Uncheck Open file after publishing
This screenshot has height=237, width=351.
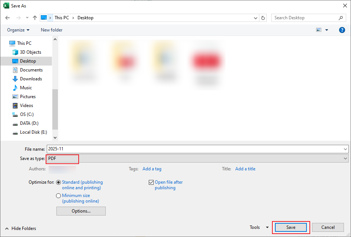(151, 182)
